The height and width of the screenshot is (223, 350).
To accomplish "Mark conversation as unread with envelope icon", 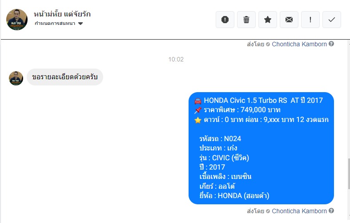I will 289,20.
